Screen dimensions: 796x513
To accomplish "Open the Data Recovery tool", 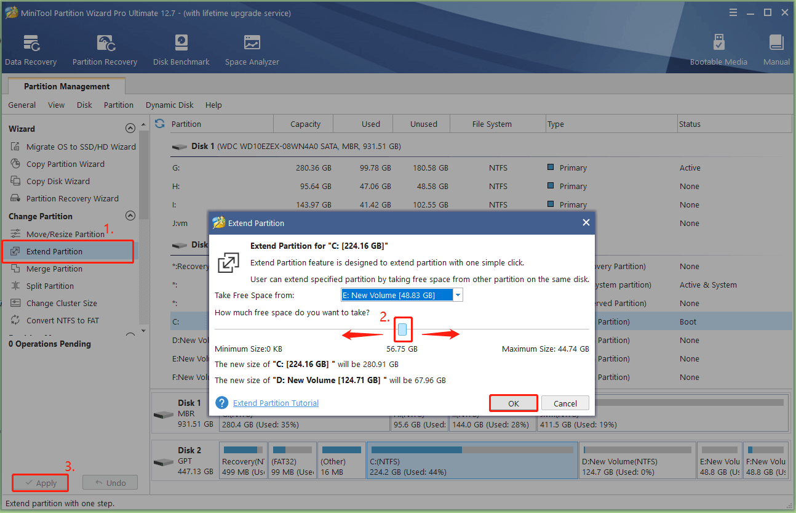I will [31, 50].
